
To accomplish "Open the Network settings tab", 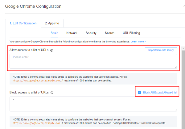I will click(72, 33).
